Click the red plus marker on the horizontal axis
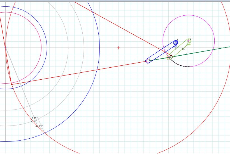This screenshot has width=230, height=154. coord(119,48)
